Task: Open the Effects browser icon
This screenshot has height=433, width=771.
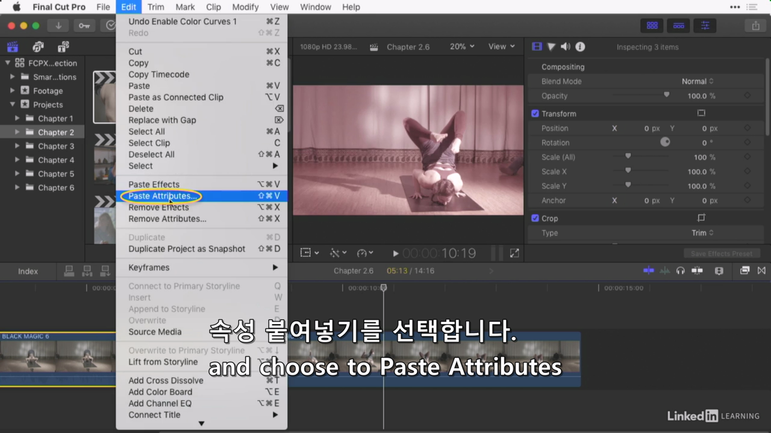Action: click(745, 271)
